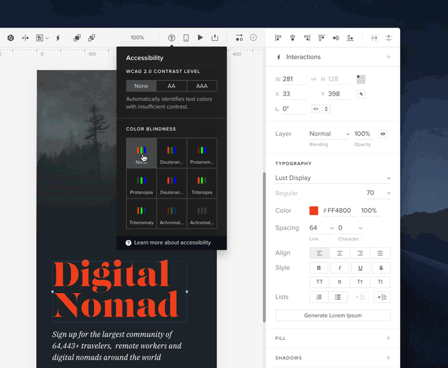Toggle strikethrough text style
Screen dimensions: 448x368
pos(381,268)
